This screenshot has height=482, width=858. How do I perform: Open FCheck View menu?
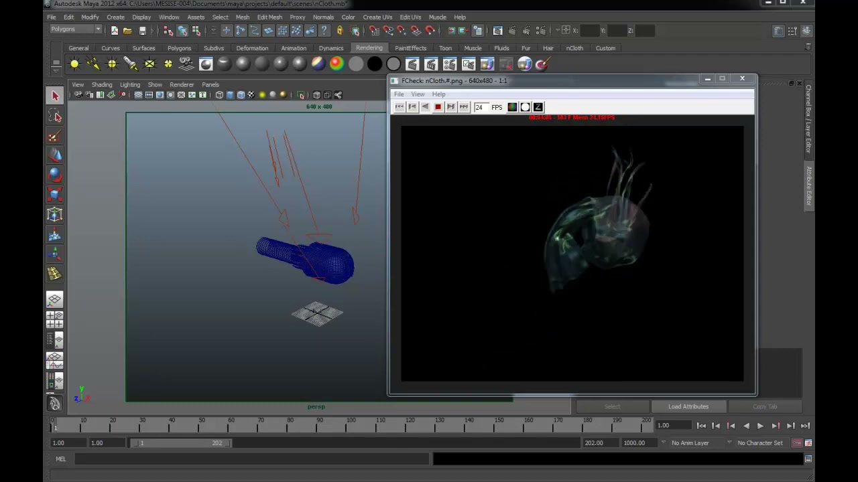click(x=418, y=94)
